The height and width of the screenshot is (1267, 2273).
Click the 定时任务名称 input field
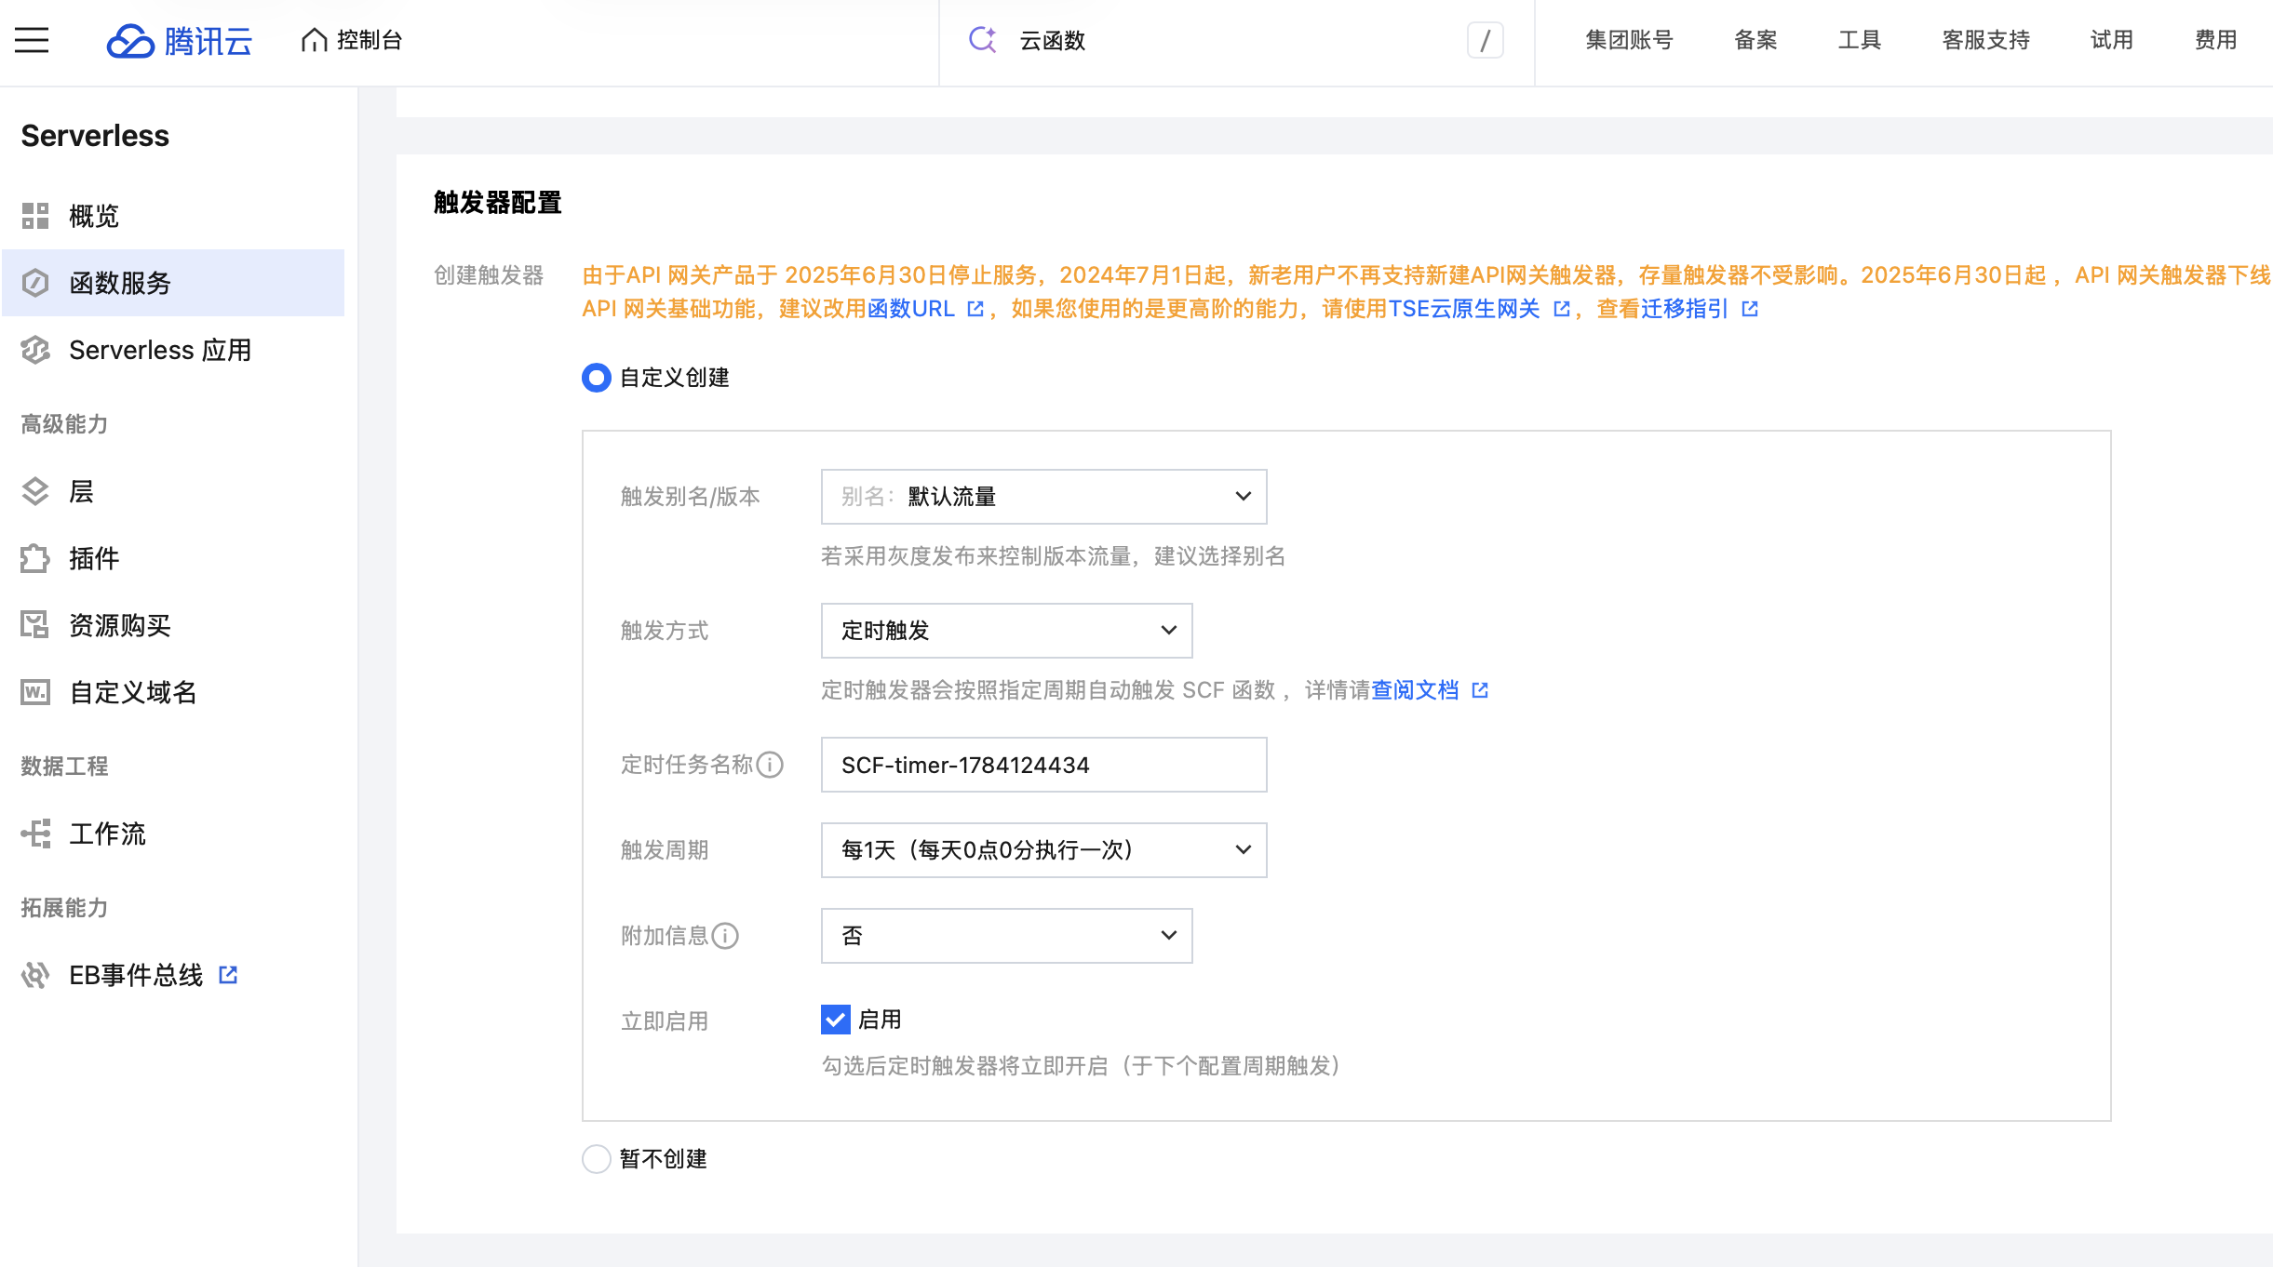coord(1043,765)
